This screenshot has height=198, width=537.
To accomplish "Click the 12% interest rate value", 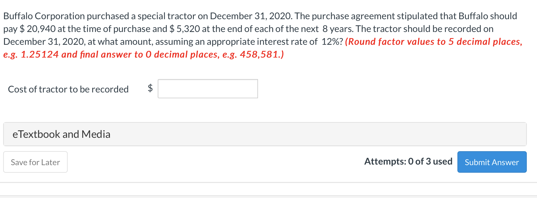I will [330, 42].
